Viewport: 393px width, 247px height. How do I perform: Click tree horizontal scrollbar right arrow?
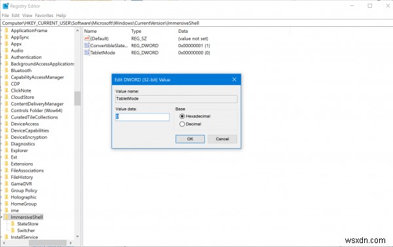coord(71,242)
